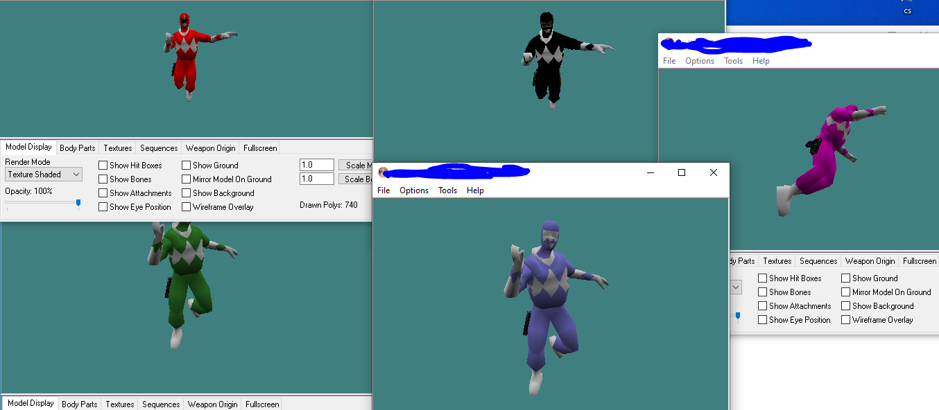
Task: Open Tools menu in pink ranger window
Action: pos(733,61)
